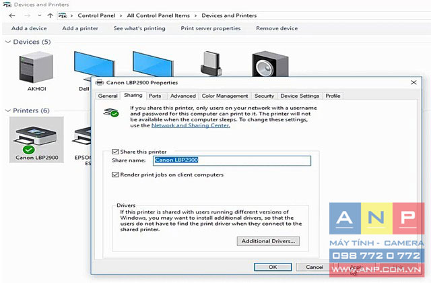431x283 pixels.
Task: Select the AKHOI computer device icon
Action: pos(36,67)
